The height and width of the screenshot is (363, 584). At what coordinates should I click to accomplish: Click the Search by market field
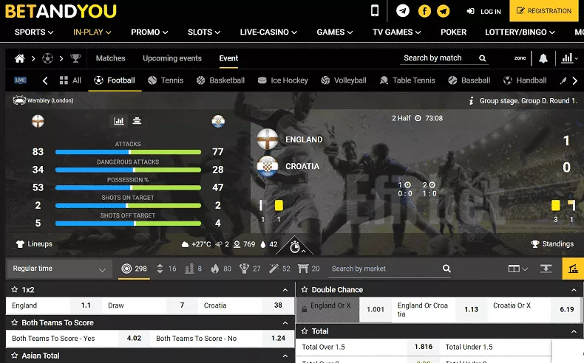click(x=384, y=269)
